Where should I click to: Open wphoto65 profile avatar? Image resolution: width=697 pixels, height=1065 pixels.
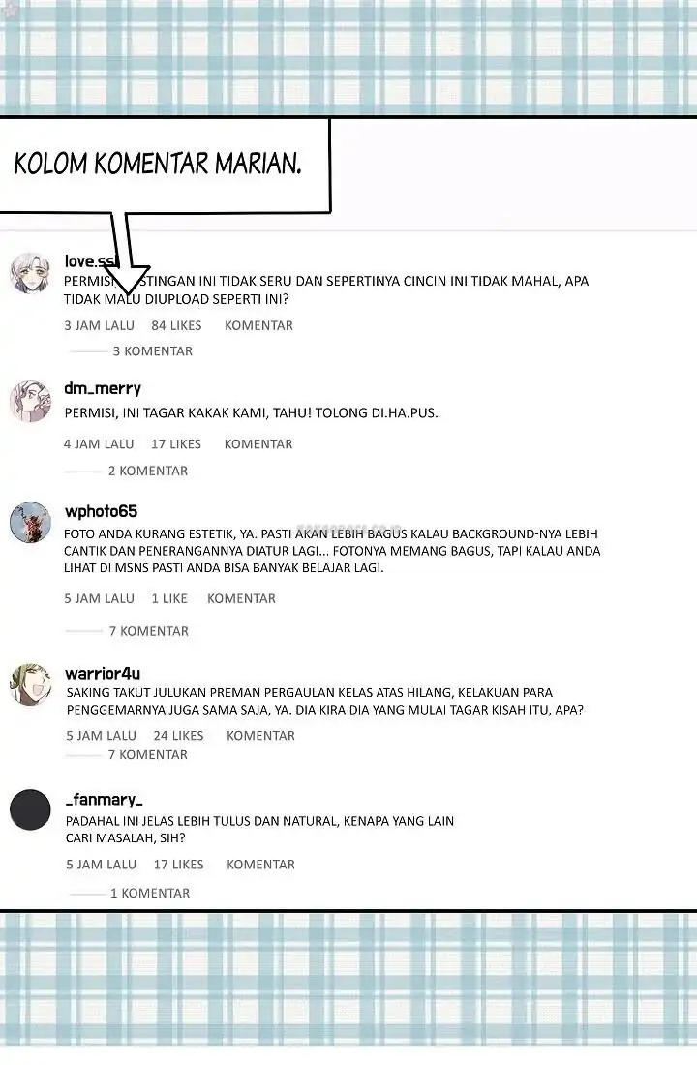[30, 522]
